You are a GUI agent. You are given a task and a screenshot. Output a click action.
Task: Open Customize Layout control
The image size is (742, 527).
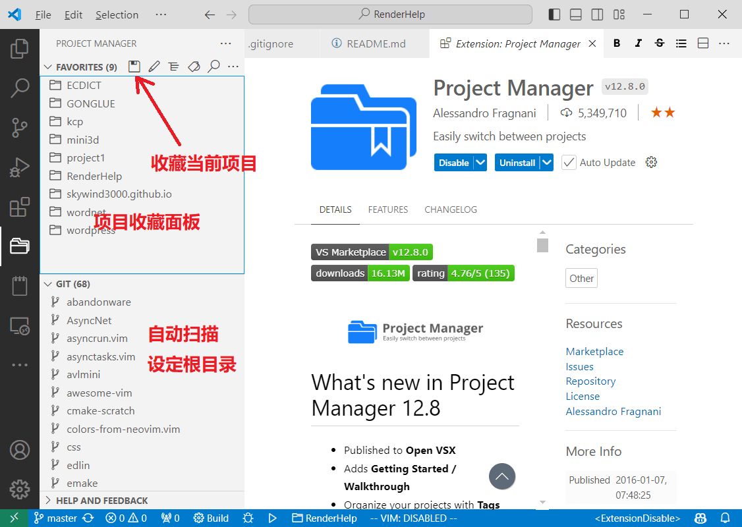coord(619,14)
